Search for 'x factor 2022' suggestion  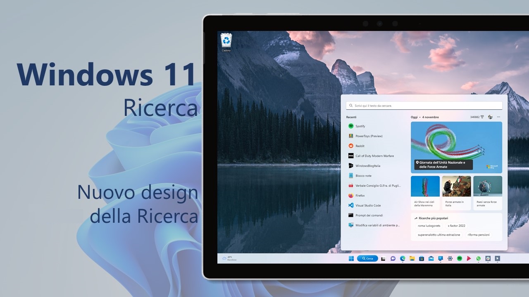point(457,226)
